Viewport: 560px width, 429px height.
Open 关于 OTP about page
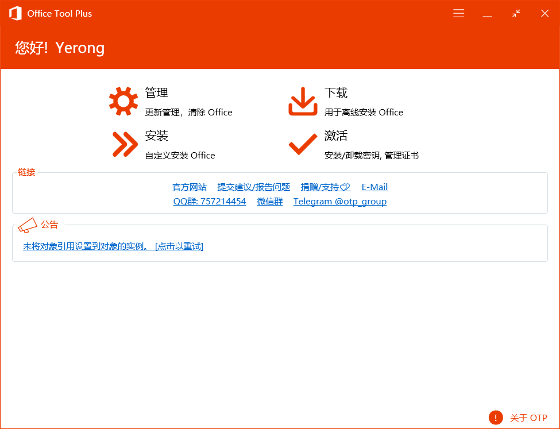click(x=528, y=418)
